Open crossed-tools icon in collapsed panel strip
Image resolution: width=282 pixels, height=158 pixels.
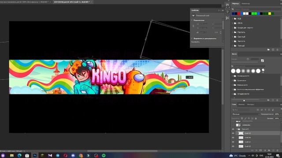pyautogui.click(x=227, y=18)
